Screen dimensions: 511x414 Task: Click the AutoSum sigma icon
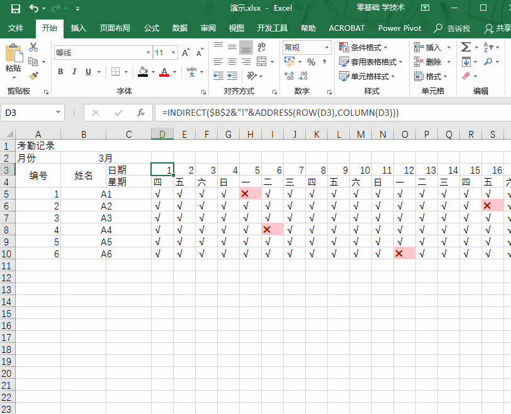(x=466, y=47)
